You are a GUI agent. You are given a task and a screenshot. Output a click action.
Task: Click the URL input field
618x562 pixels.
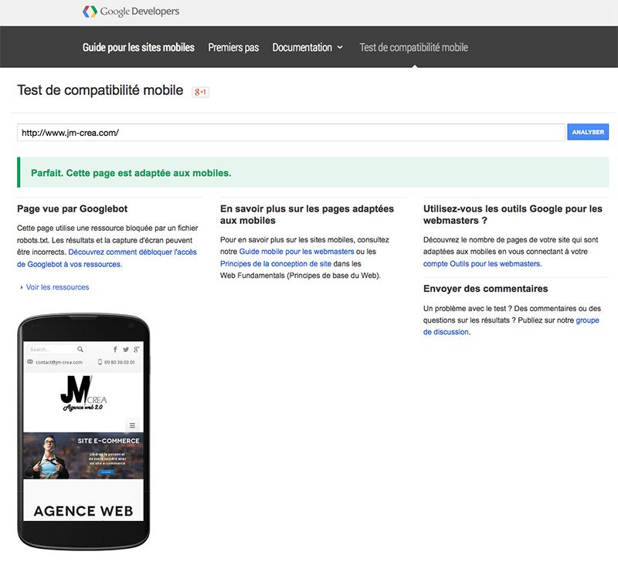291,132
